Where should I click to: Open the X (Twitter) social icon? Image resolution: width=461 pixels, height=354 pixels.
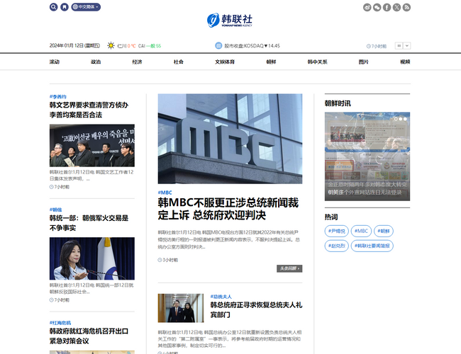pos(396,7)
